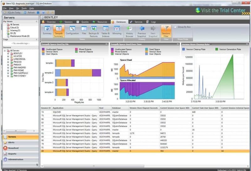The height and width of the screenshot is (171, 251).
Task: Expand the PM32-03 server node
Action: coord(8,62)
